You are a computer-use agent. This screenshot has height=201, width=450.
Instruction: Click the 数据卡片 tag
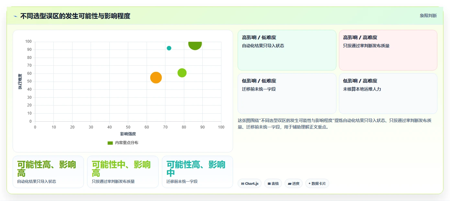coord(317,184)
